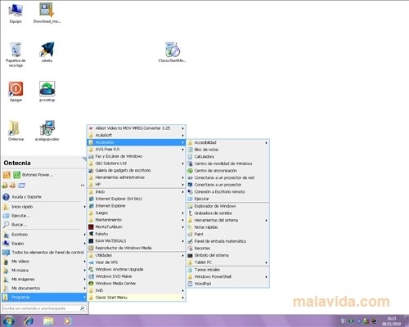Click the orange lock icon beside Botones Power
The height and width of the screenshot is (327, 409).
[x=7, y=175]
